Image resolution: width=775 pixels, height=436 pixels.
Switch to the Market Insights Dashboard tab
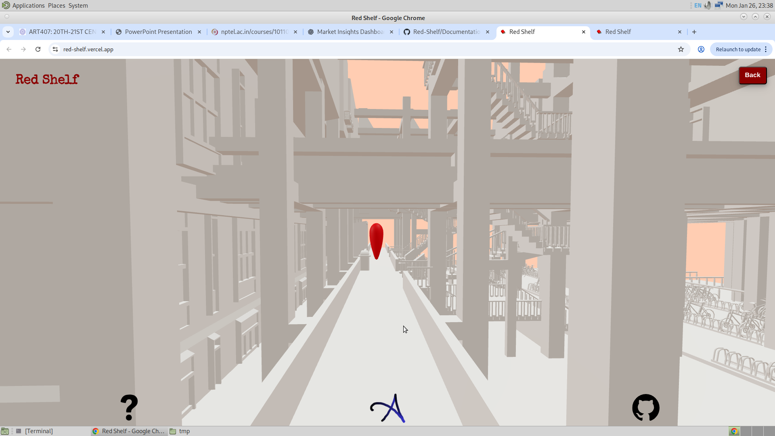coord(350,32)
